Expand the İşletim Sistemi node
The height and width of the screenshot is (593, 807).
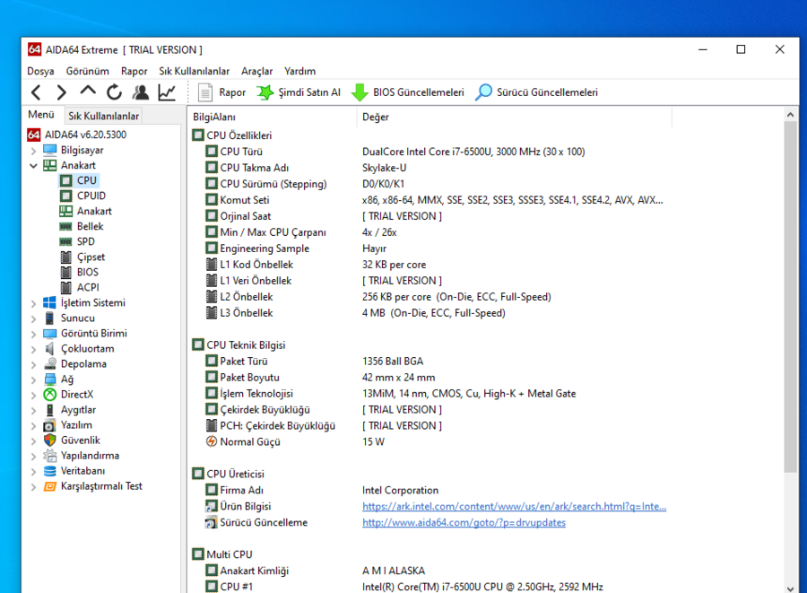click(x=34, y=303)
